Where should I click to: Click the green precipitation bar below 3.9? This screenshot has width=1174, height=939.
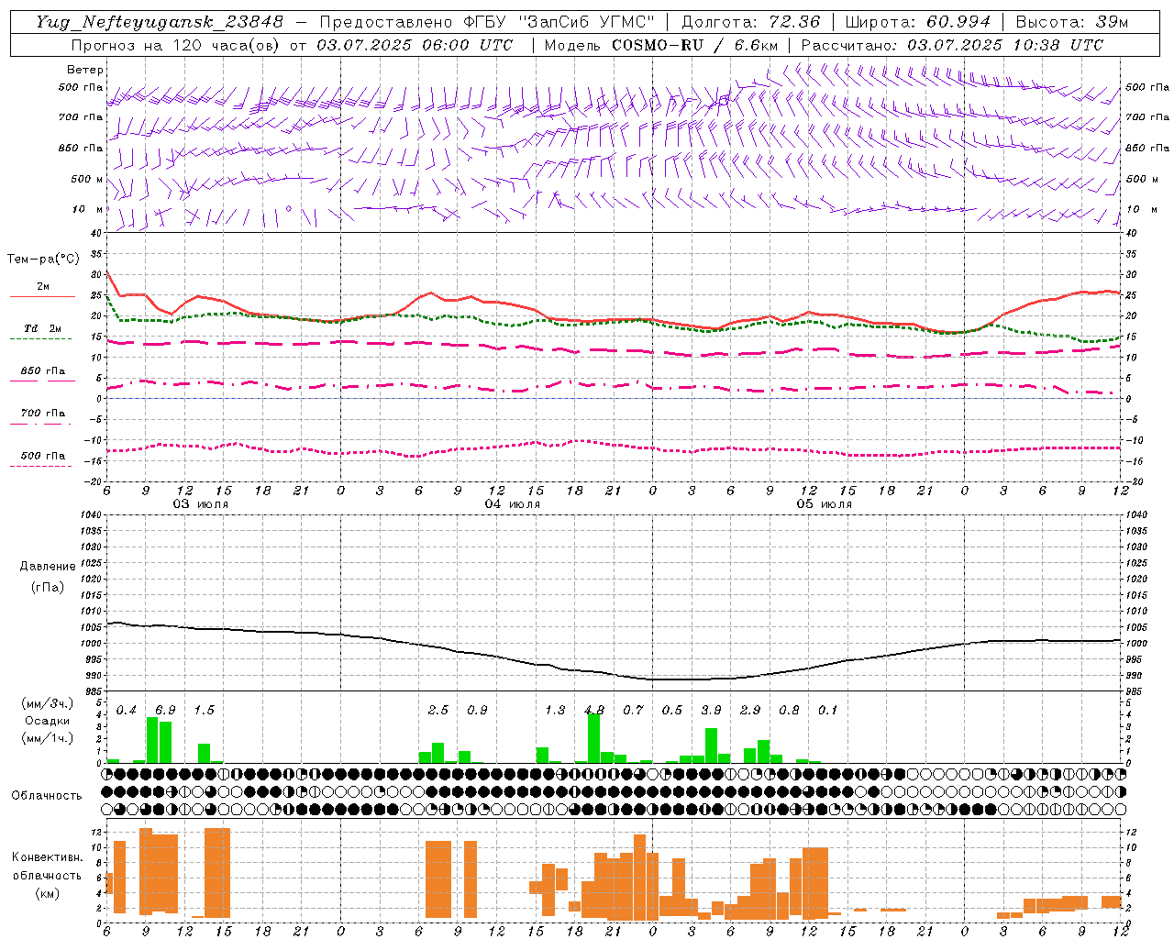[711, 746]
